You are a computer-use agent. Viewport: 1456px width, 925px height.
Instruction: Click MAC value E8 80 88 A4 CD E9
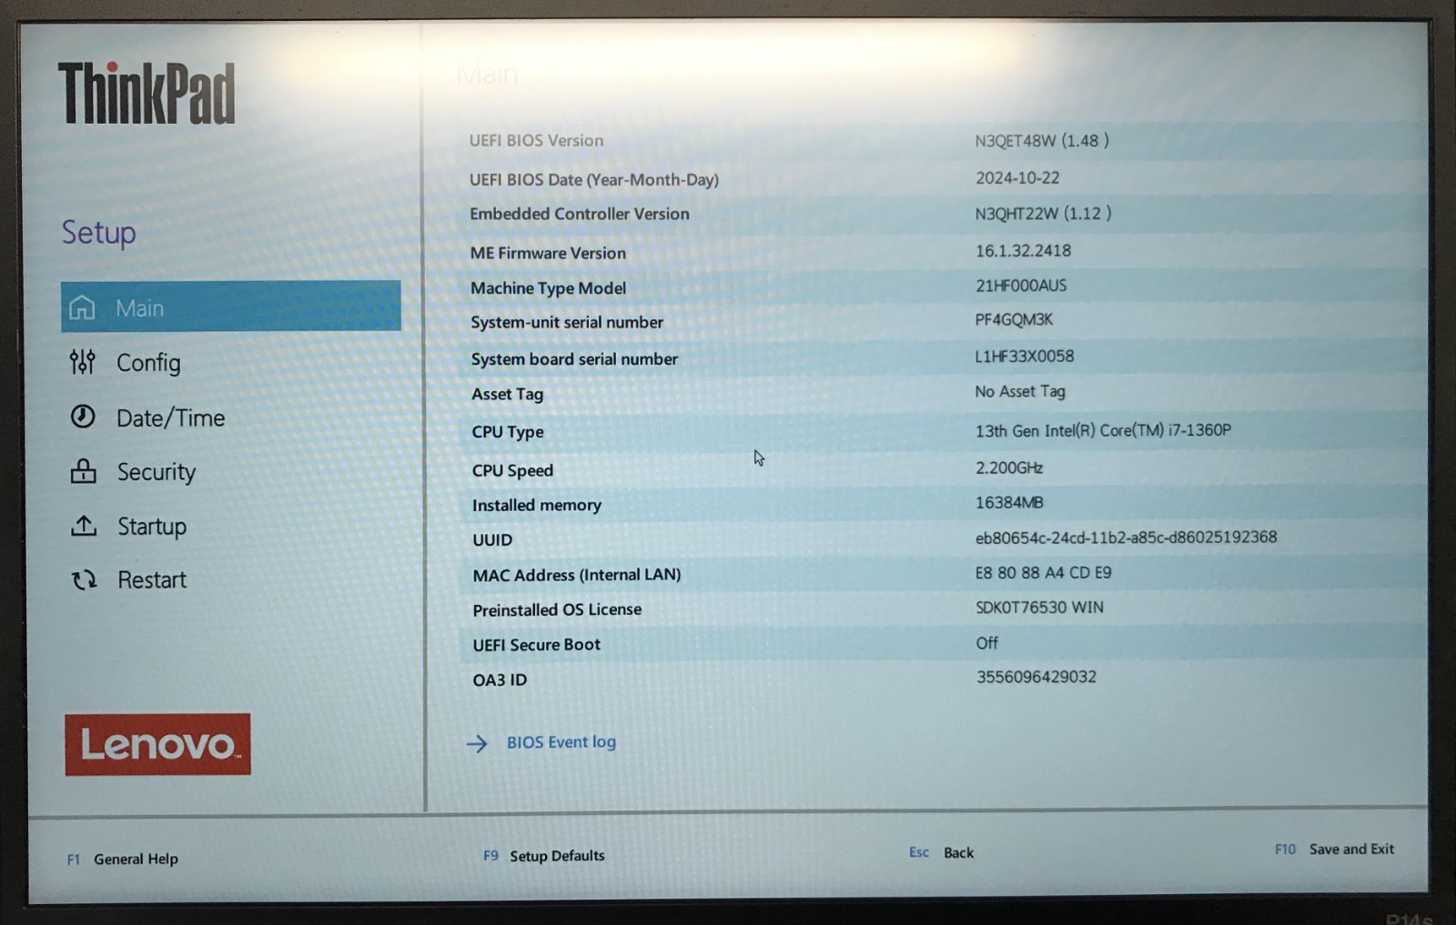(x=1044, y=572)
